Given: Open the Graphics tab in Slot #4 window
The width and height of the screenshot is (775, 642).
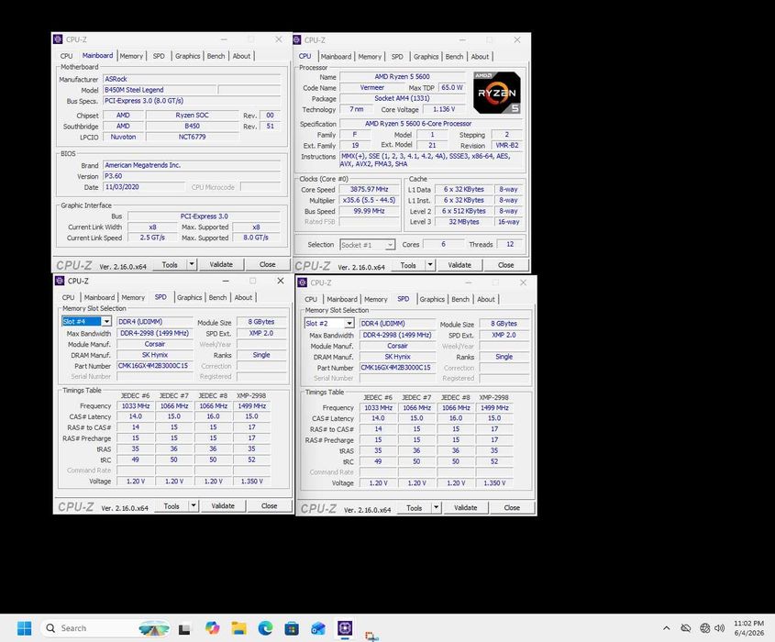Looking at the screenshot, I should click(x=189, y=297).
